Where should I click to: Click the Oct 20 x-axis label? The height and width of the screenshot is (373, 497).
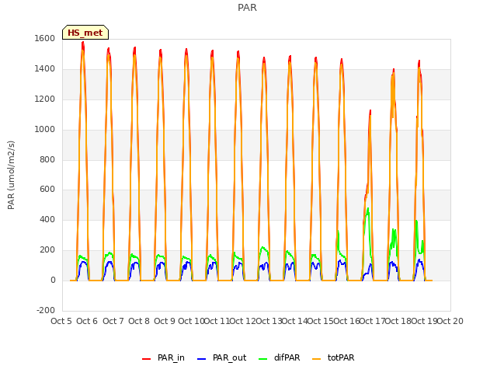point(450,321)
